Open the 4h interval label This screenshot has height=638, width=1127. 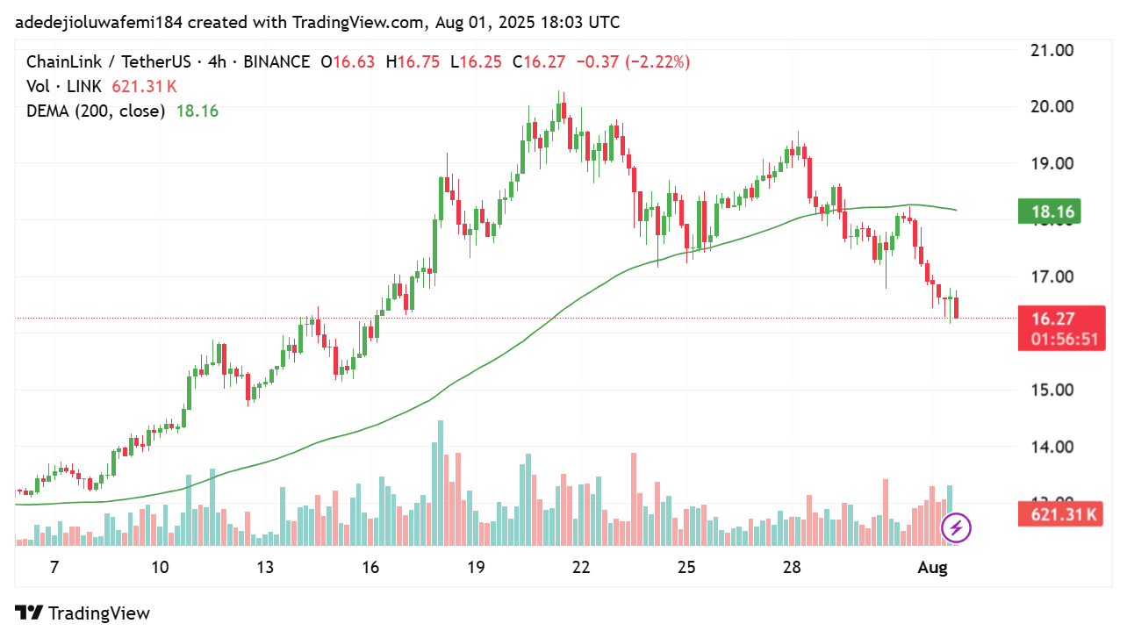click(218, 61)
